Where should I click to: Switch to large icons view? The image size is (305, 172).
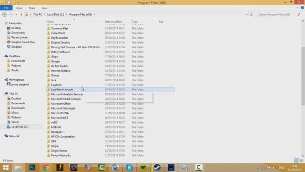click(302, 161)
